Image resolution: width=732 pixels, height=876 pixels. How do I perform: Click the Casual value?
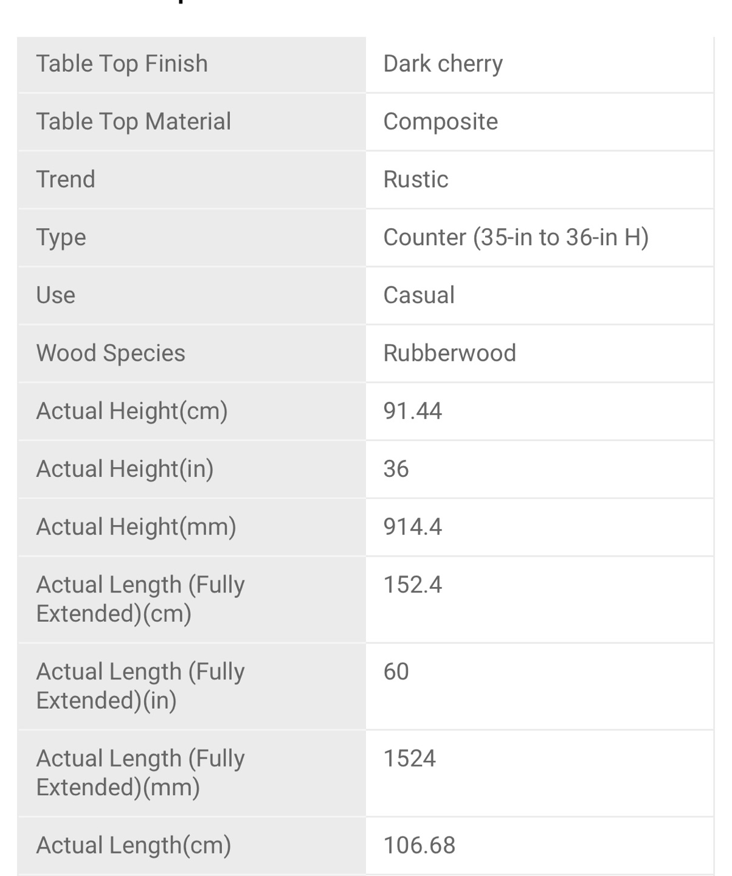point(419,295)
